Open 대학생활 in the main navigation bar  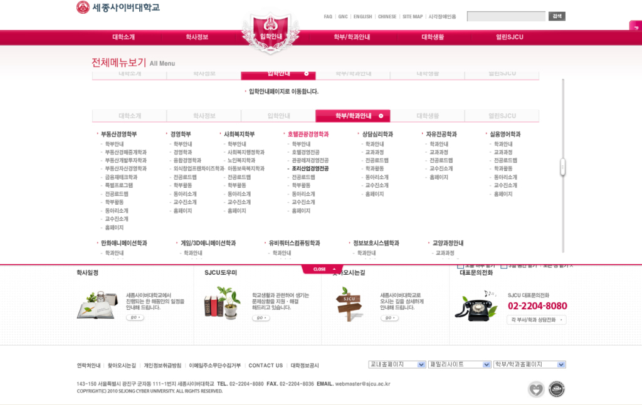click(433, 37)
